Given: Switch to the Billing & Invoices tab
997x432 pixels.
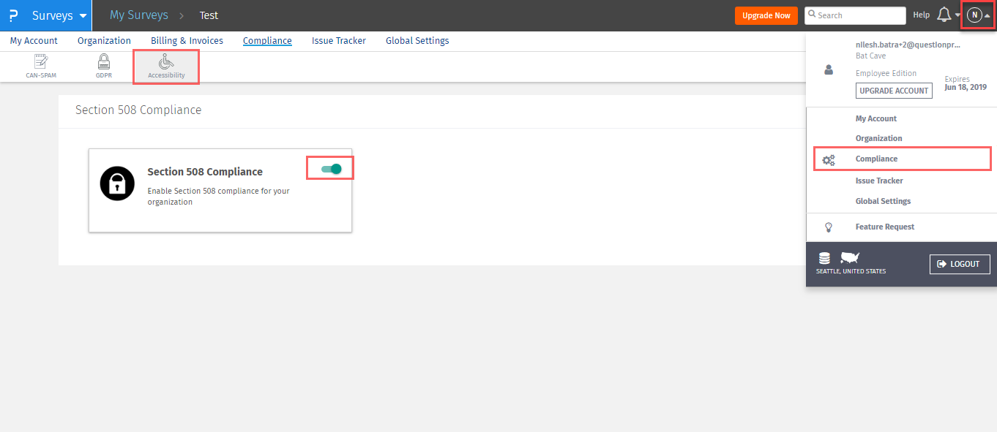Looking at the screenshot, I should [x=187, y=41].
